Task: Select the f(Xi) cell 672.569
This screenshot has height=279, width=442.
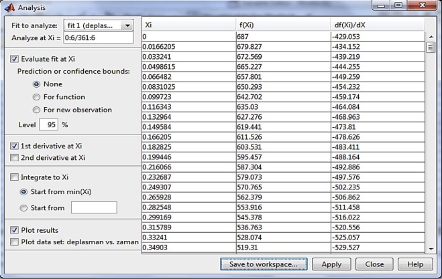Action: tap(283, 57)
